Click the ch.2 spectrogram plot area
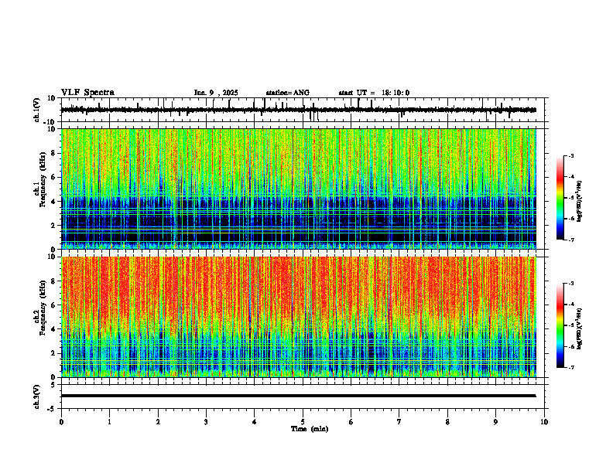 298,317
